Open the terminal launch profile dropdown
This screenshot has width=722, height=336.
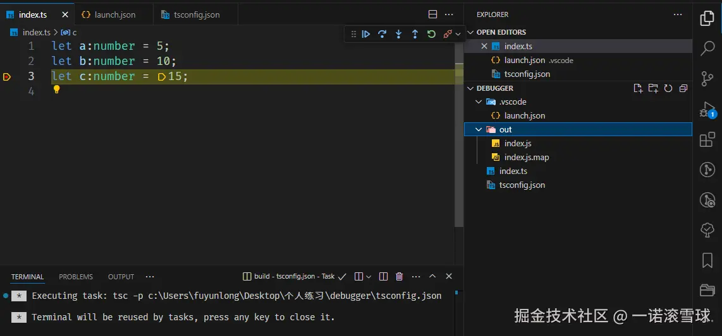point(369,276)
